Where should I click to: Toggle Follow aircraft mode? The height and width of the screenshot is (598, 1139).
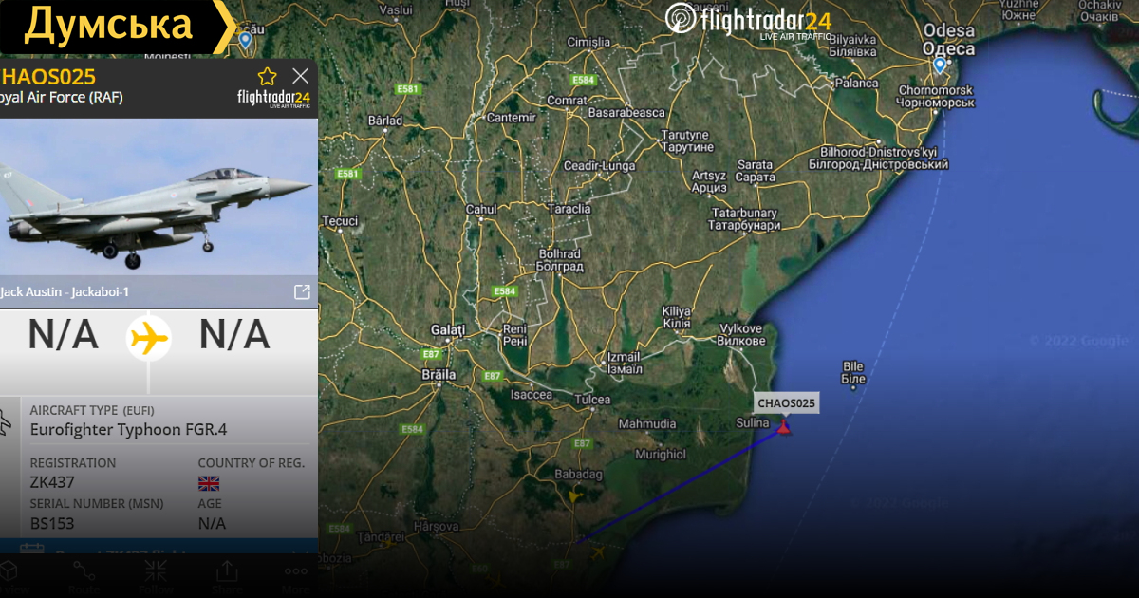click(x=156, y=575)
